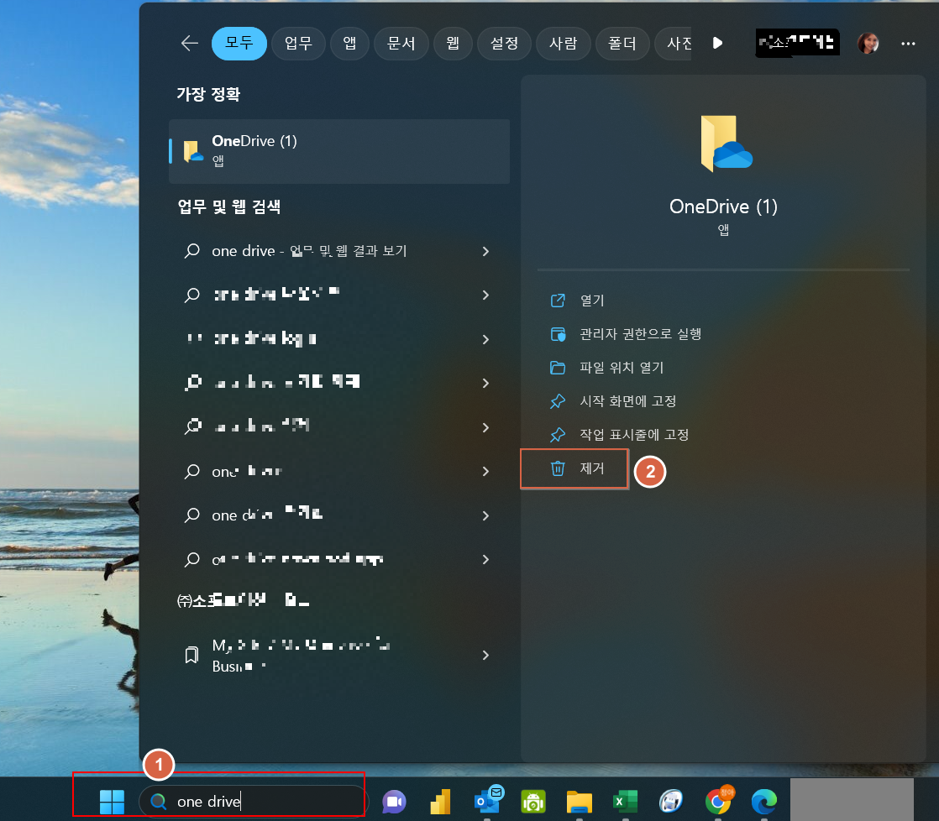Switch to the 문서 (Documents) filter tab
939x821 pixels.
401,43
